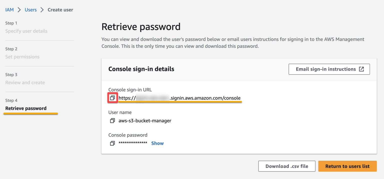This screenshot has width=384, height=179.
Task: Copy the Console sign-in URL using its copy icon
Action: pos(112,98)
